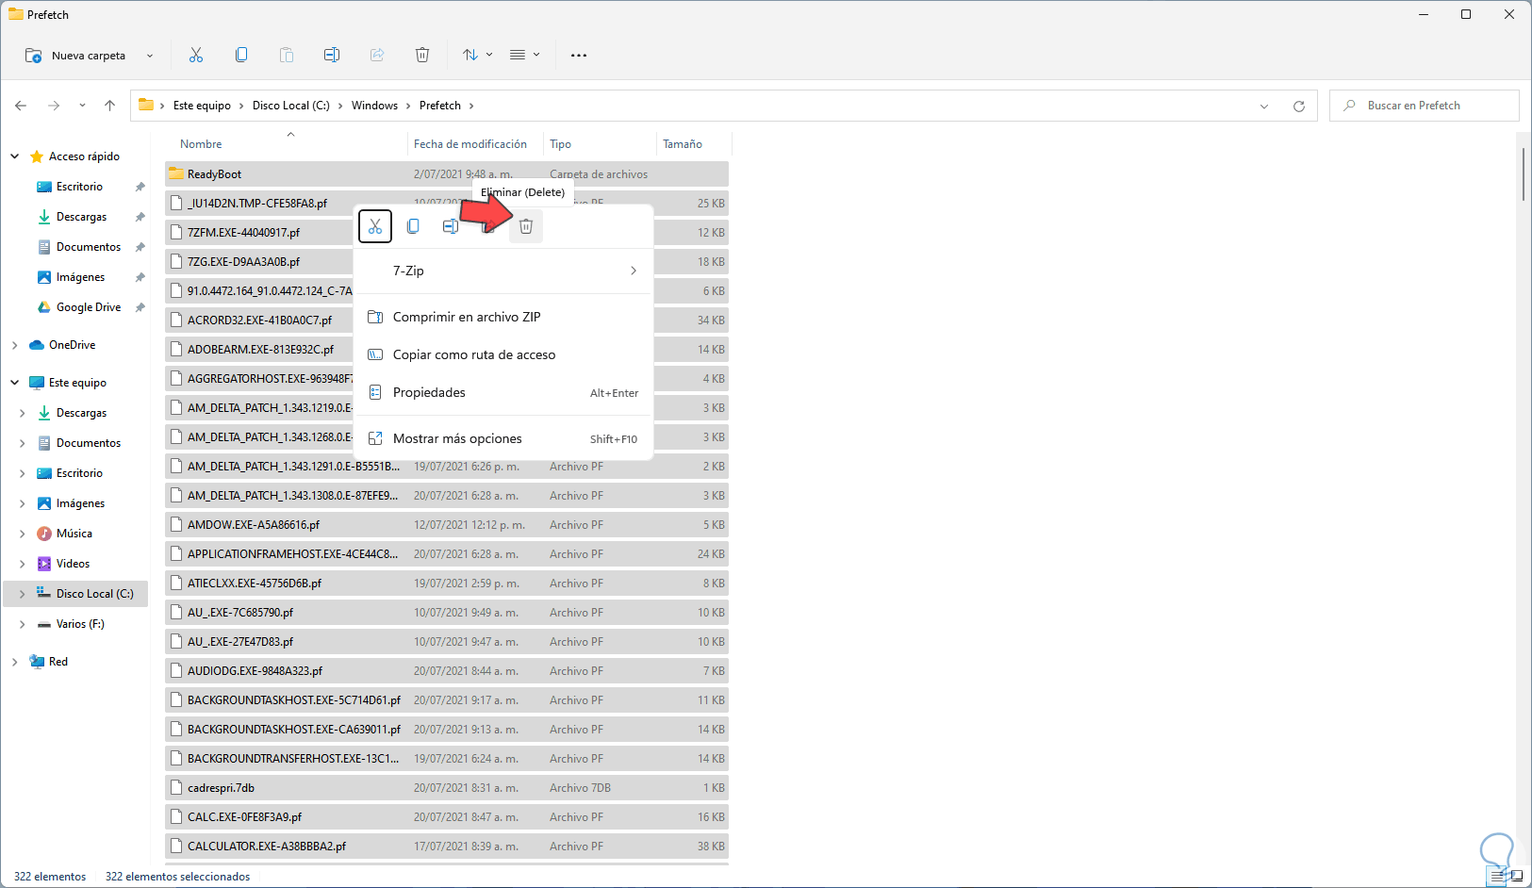Expand the Disco Local (C:) tree node
This screenshot has height=888, width=1532.
22,594
